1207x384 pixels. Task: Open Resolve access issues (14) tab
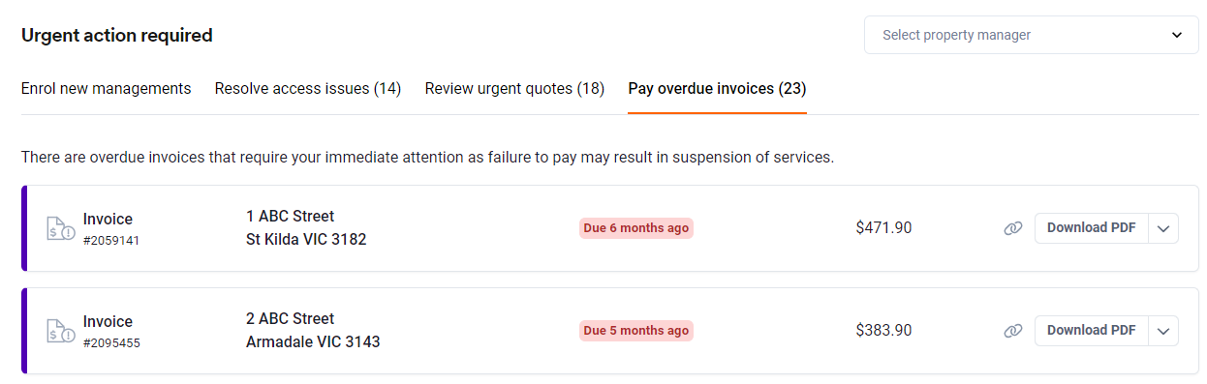click(308, 88)
